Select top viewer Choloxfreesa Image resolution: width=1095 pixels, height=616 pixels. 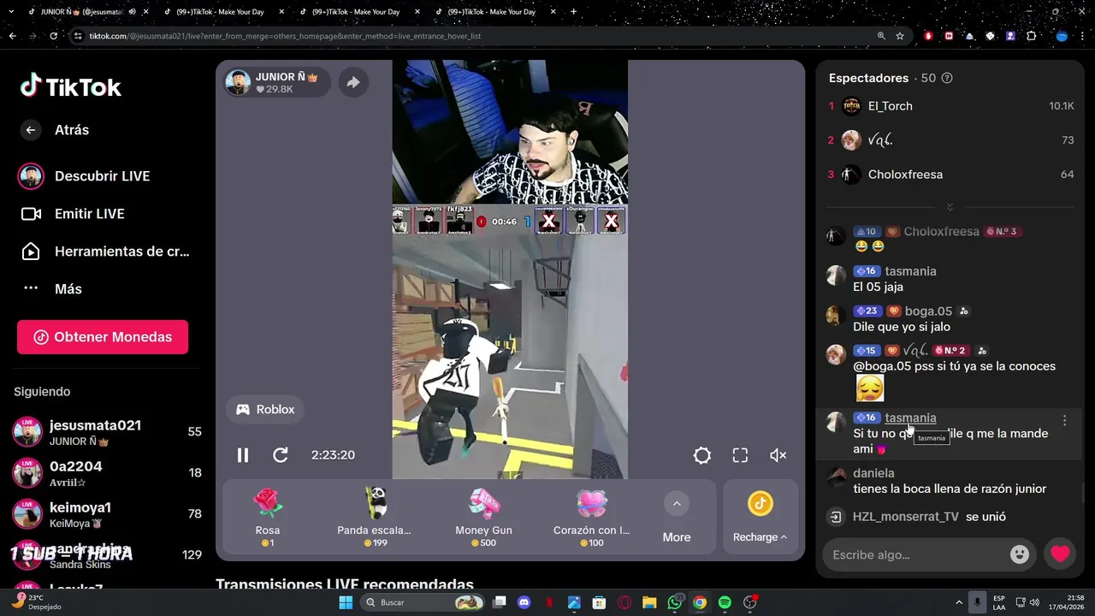tap(950, 175)
